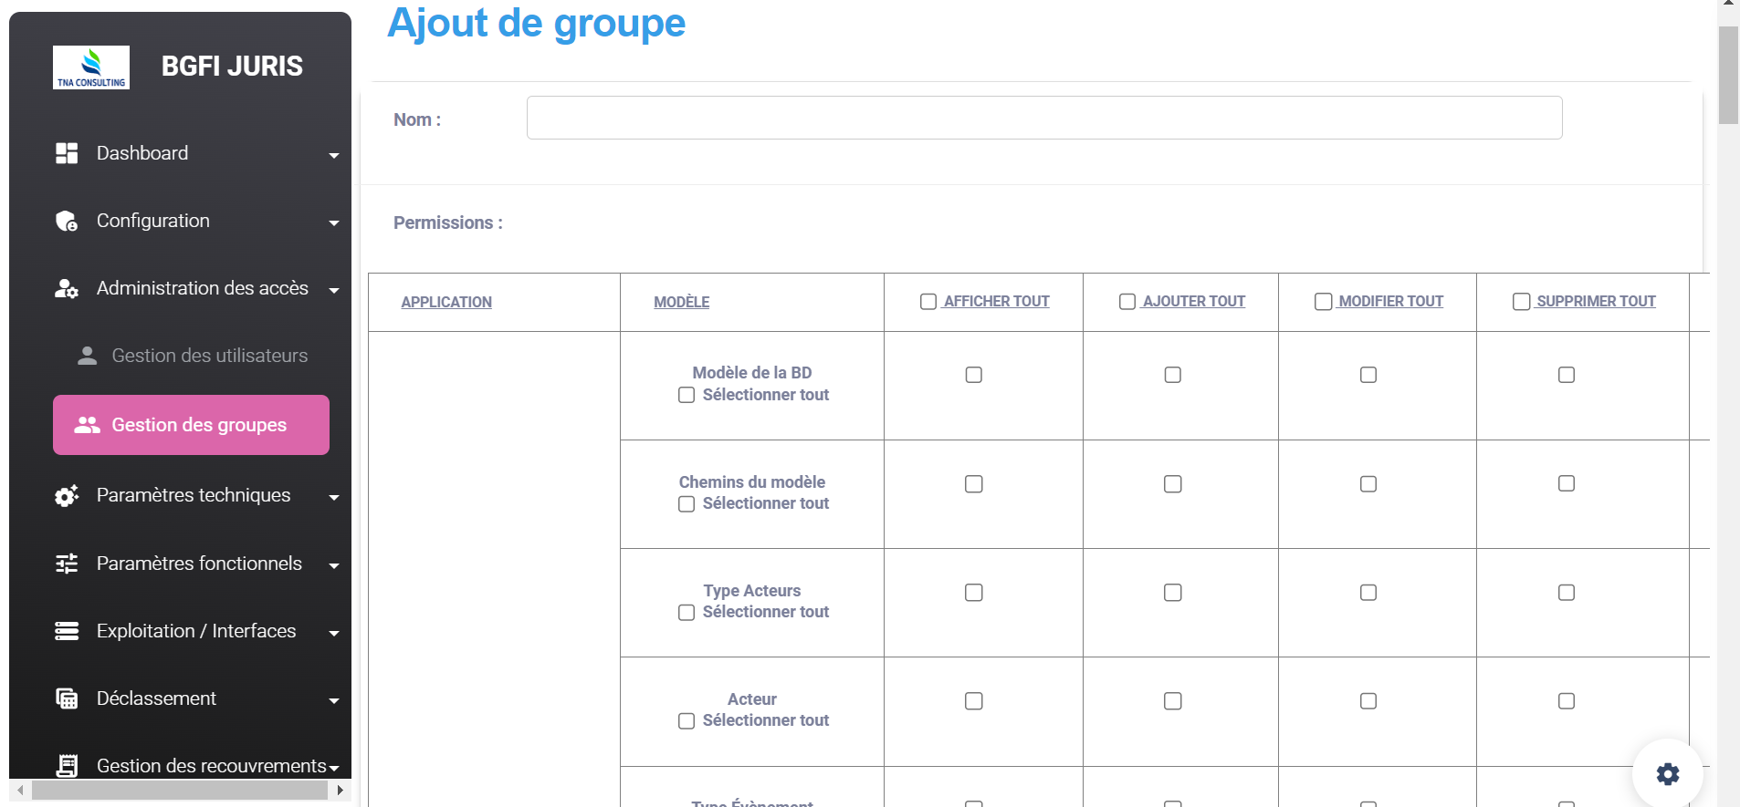1740x807 pixels.
Task: Collapse the Administration des accès arrow
Action: point(334,291)
